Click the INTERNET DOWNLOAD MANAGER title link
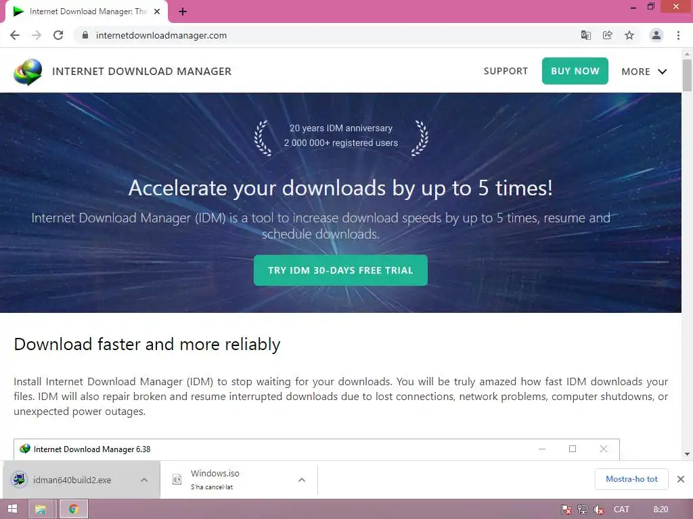Image resolution: width=693 pixels, height=519 pixels. point(142,72)
